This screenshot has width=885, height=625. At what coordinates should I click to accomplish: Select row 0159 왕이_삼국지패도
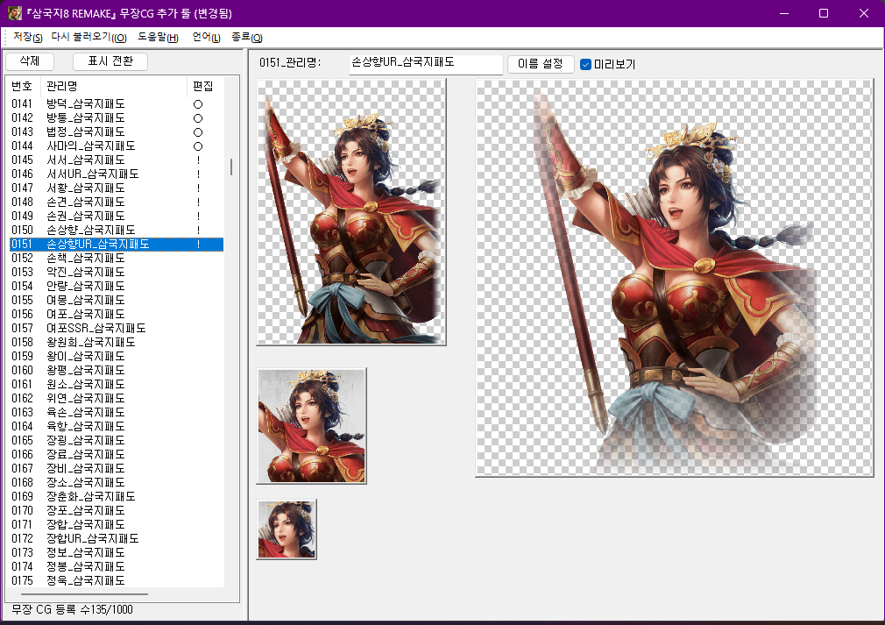(x=117, y=356)
